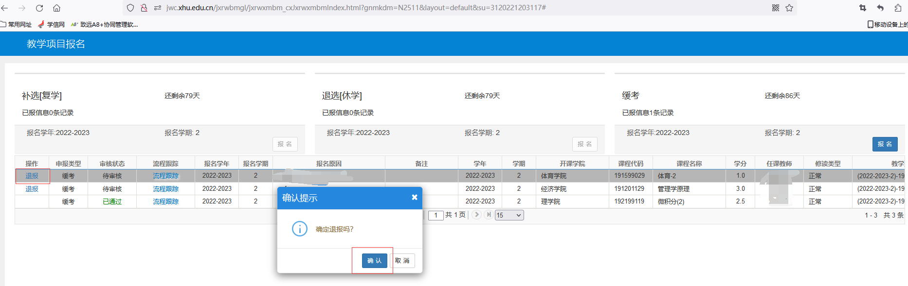Close the 确认提示 dialog with the X

[414, 197]
